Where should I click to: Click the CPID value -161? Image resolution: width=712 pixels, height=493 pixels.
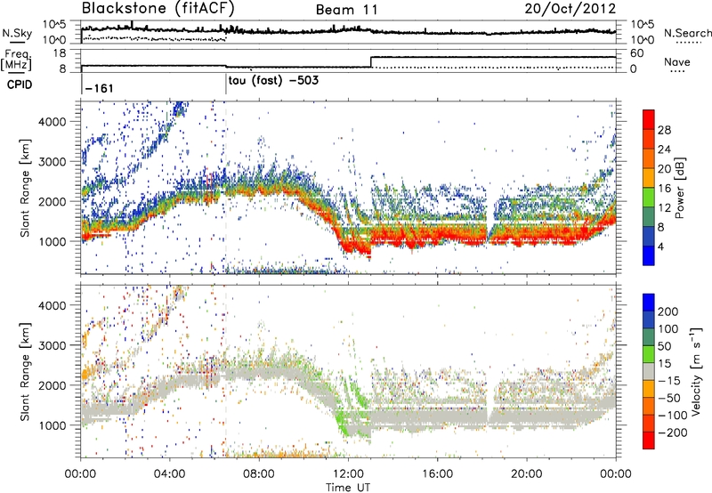(99, 88)
